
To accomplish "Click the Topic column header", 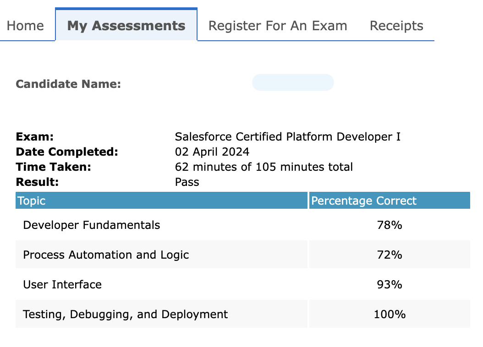I will click(x=161, y=201).
